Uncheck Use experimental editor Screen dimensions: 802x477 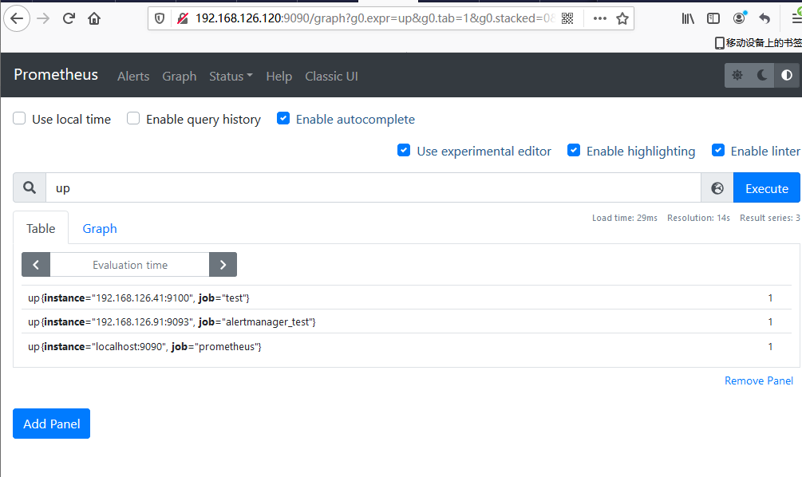[404, 150]
